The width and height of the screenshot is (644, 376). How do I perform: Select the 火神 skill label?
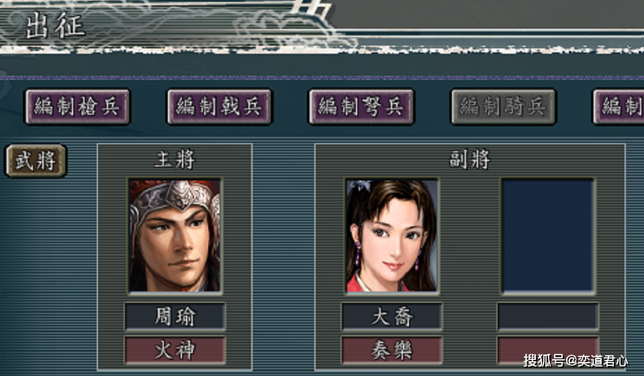(x=175, y=350)
